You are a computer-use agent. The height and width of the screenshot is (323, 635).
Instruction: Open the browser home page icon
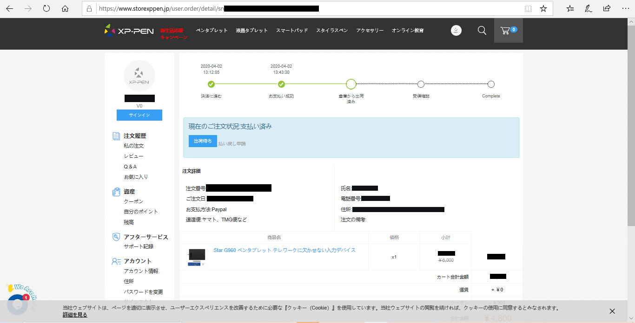pos(65,8)
